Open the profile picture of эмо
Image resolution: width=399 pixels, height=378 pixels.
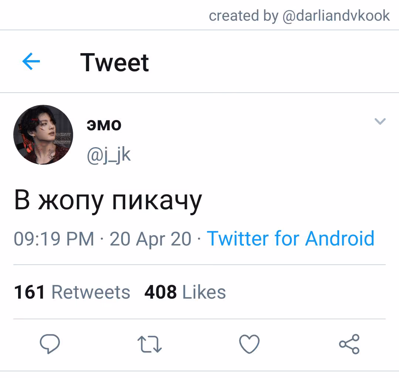pos(43,135)
